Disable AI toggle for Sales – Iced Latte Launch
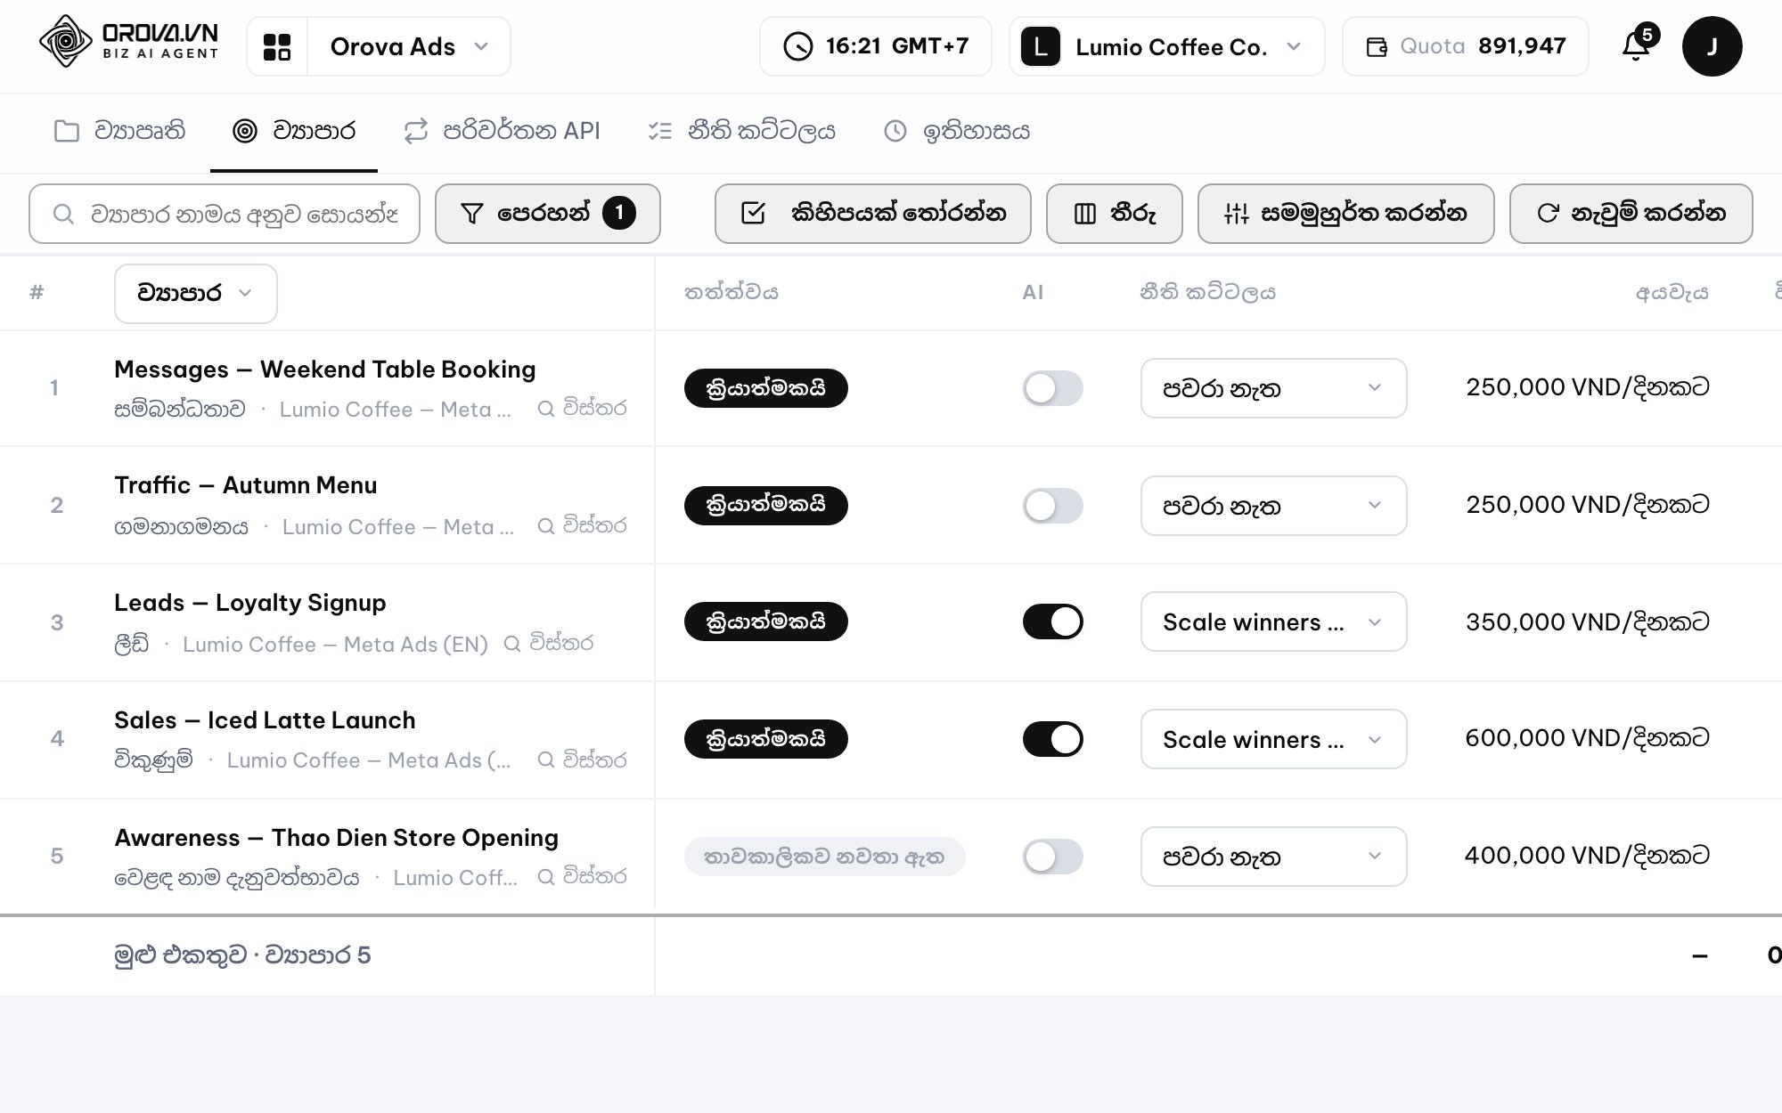 coord(1052,739)
